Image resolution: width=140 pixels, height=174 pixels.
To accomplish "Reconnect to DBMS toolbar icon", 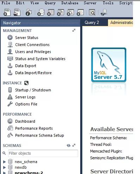I will (x=104, y=13).
